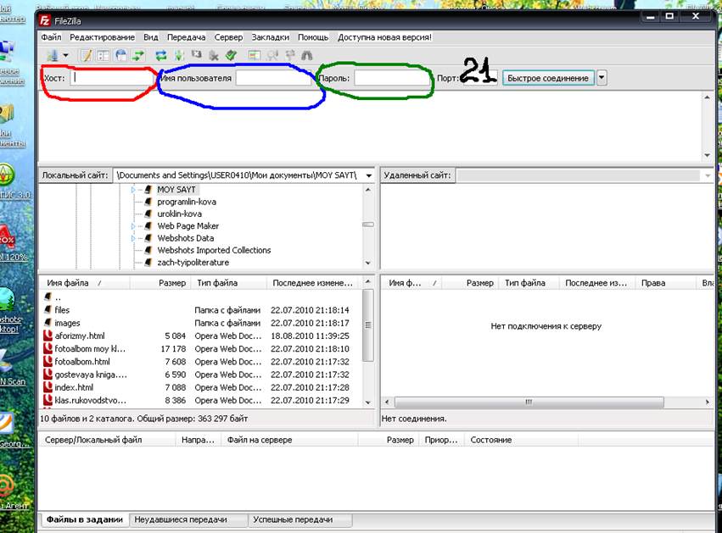This screenshot has width=722, height=533.
Task: Toggle the message log display icon
Action: point(86,56)
